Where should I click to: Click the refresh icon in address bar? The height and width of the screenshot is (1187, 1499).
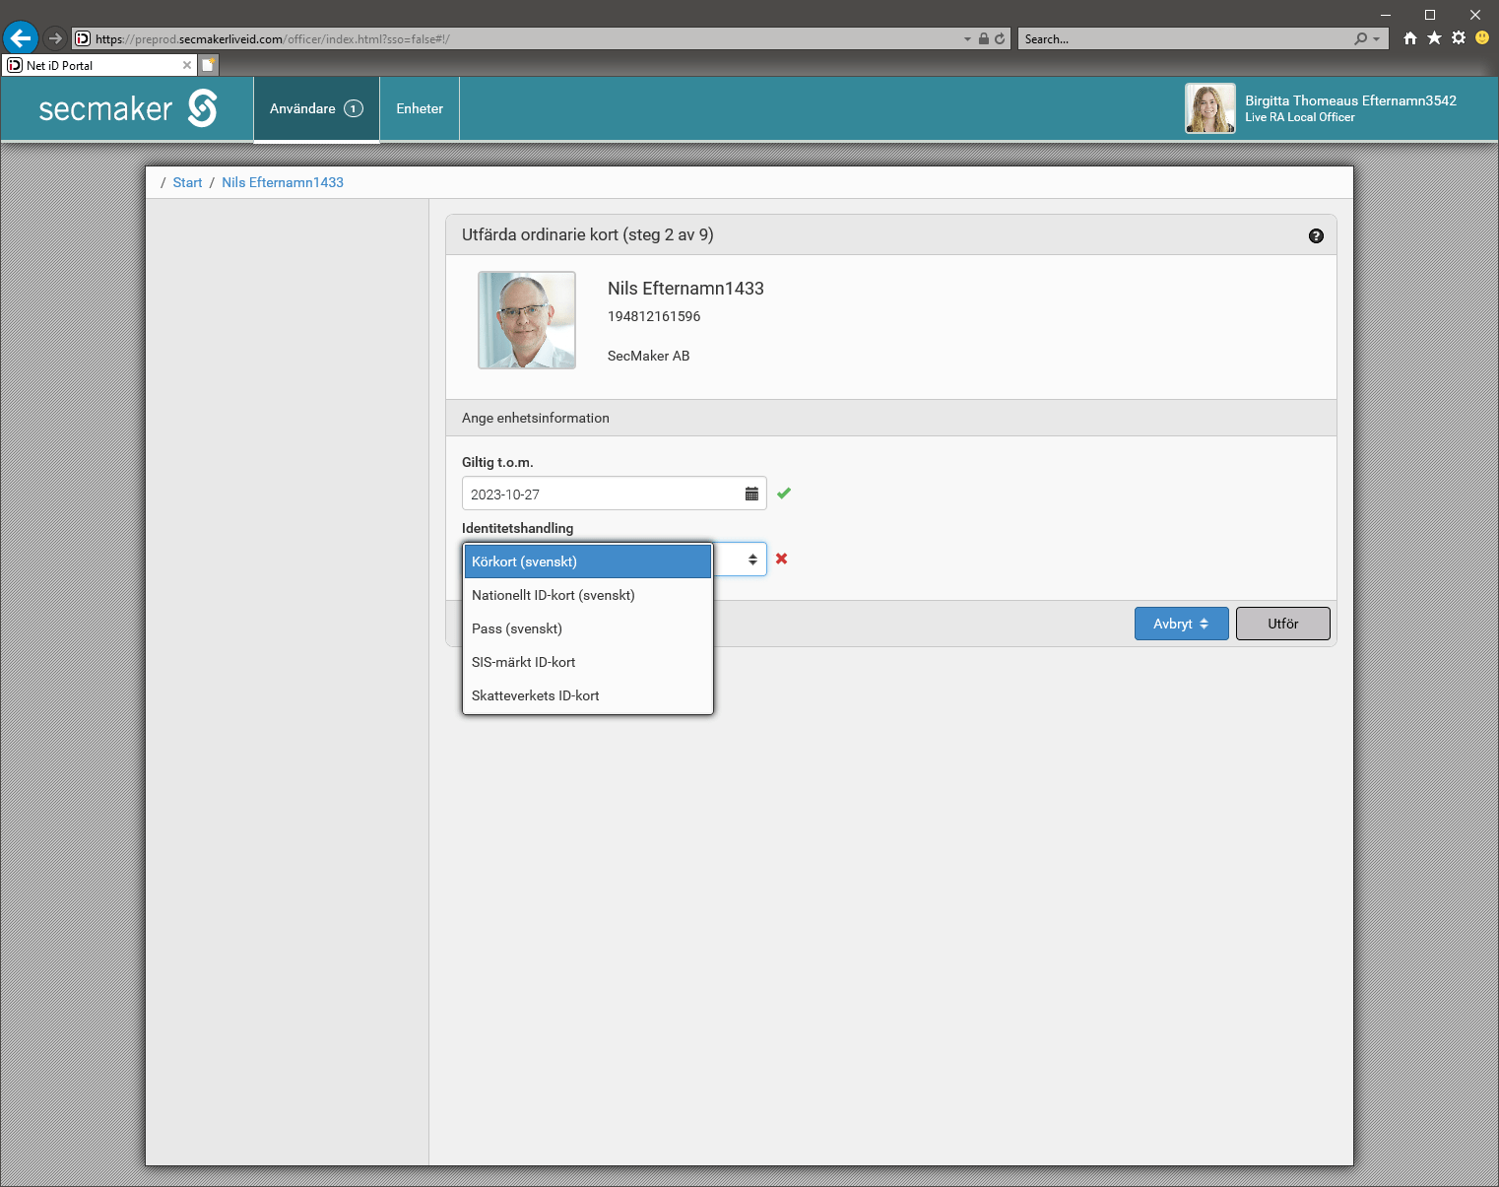point(1000,39)
